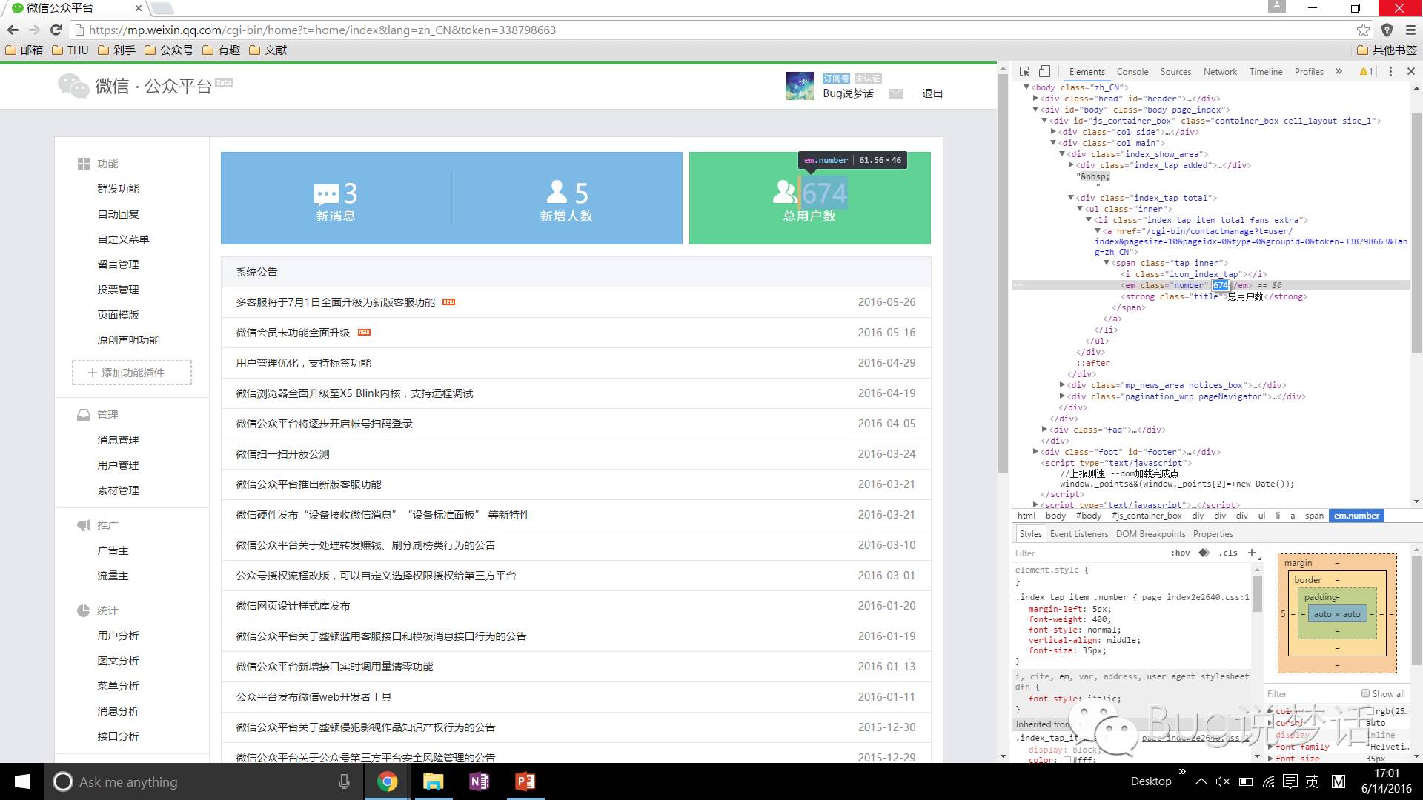Open the Event Listeners pane tab
The image size is (1423, 800).
click(x=1078, y=534)
